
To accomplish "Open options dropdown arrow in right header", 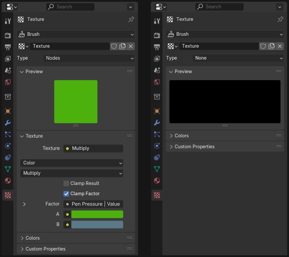I will pos(280,7).
